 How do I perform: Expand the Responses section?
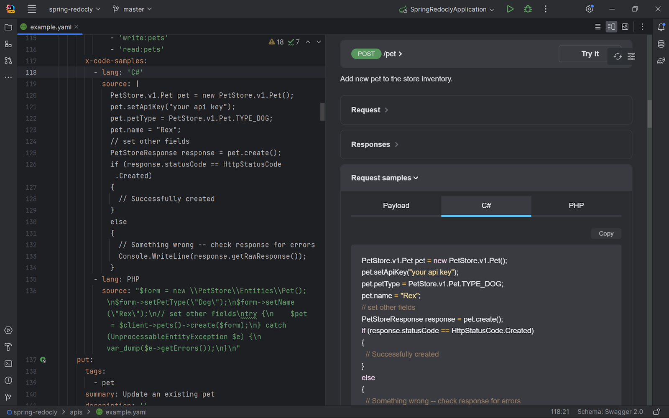(x=374, y=144)
